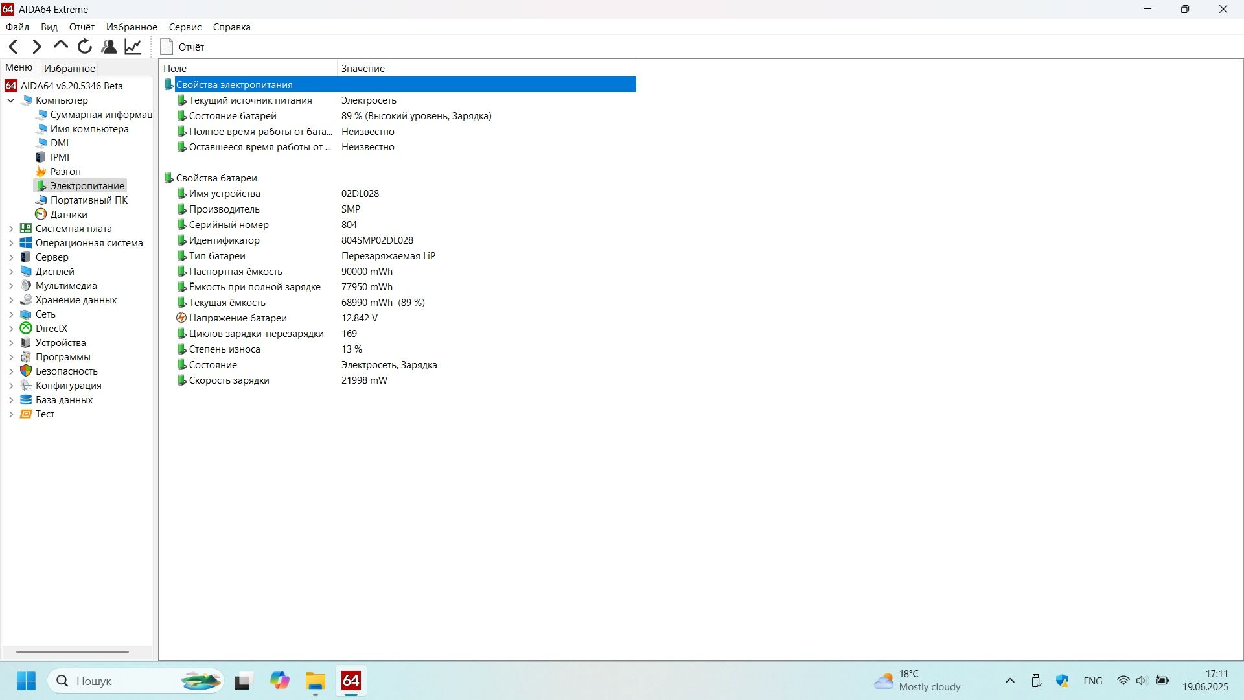Open the Файл menu
The image size is (1244, 700).
(x=17, y=27)
